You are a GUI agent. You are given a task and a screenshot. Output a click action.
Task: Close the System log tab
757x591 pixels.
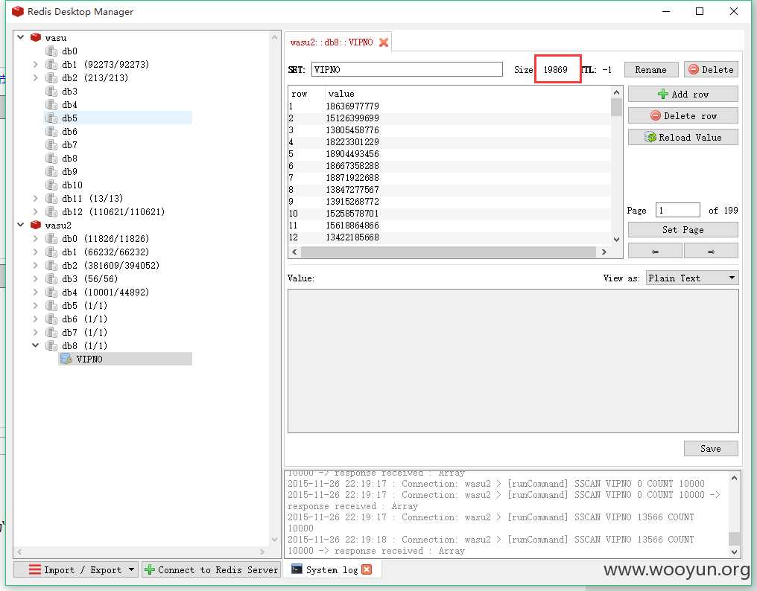point(367,569)
